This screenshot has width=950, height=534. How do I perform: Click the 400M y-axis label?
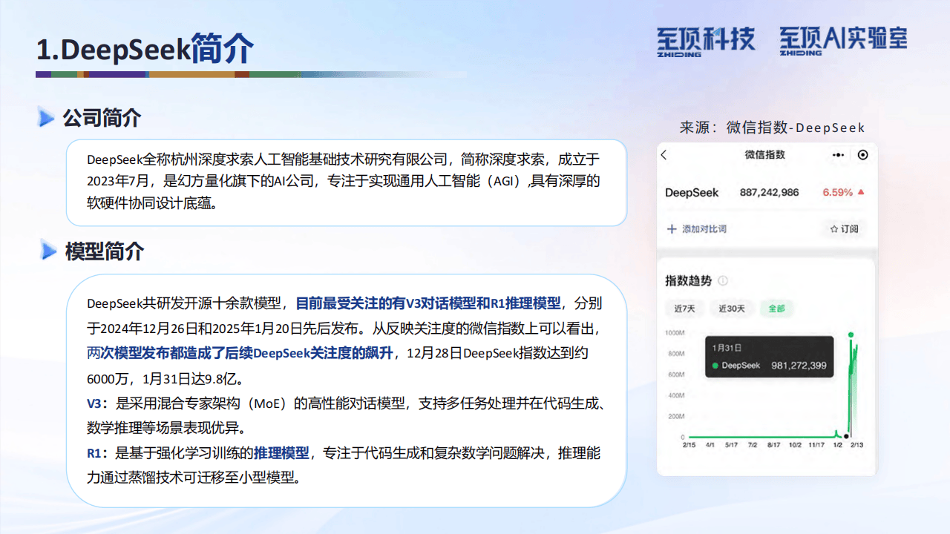coord(676,395)
